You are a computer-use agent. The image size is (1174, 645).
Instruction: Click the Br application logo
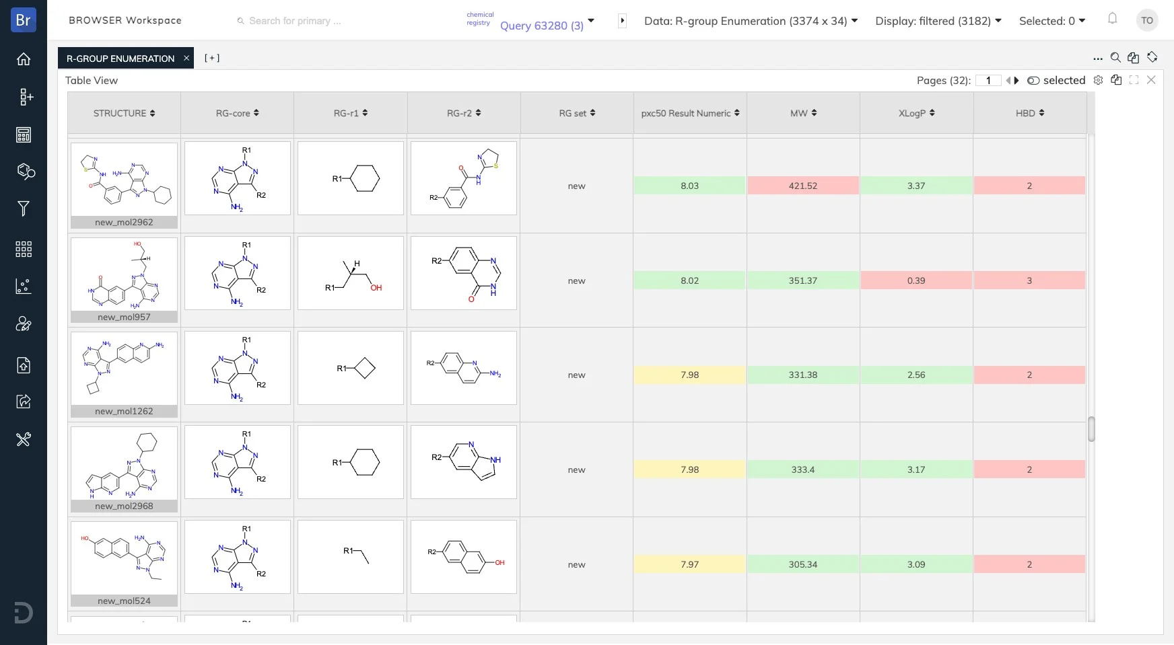24,20
